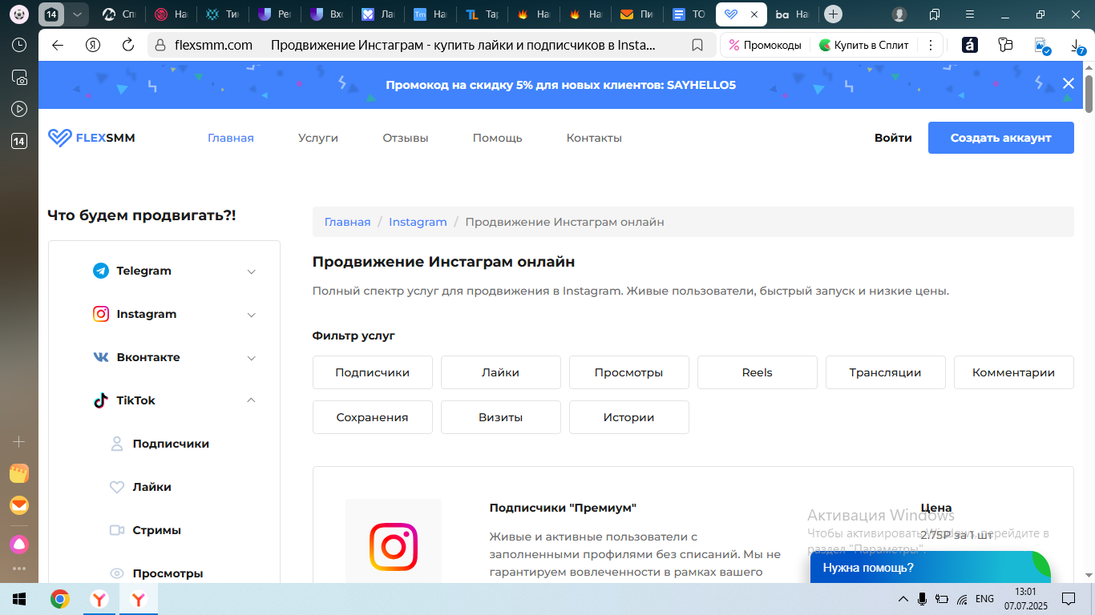Click Главная in the breadcrumb

(x=347, y=222)
